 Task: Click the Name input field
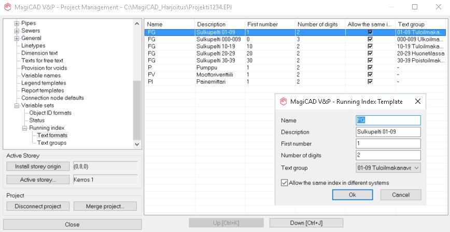388,120
